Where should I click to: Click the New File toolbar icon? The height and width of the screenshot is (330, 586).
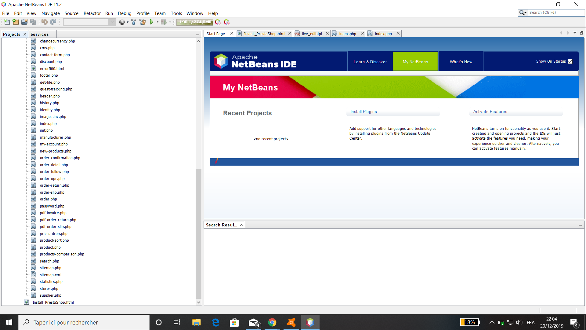tap(7, 22)
